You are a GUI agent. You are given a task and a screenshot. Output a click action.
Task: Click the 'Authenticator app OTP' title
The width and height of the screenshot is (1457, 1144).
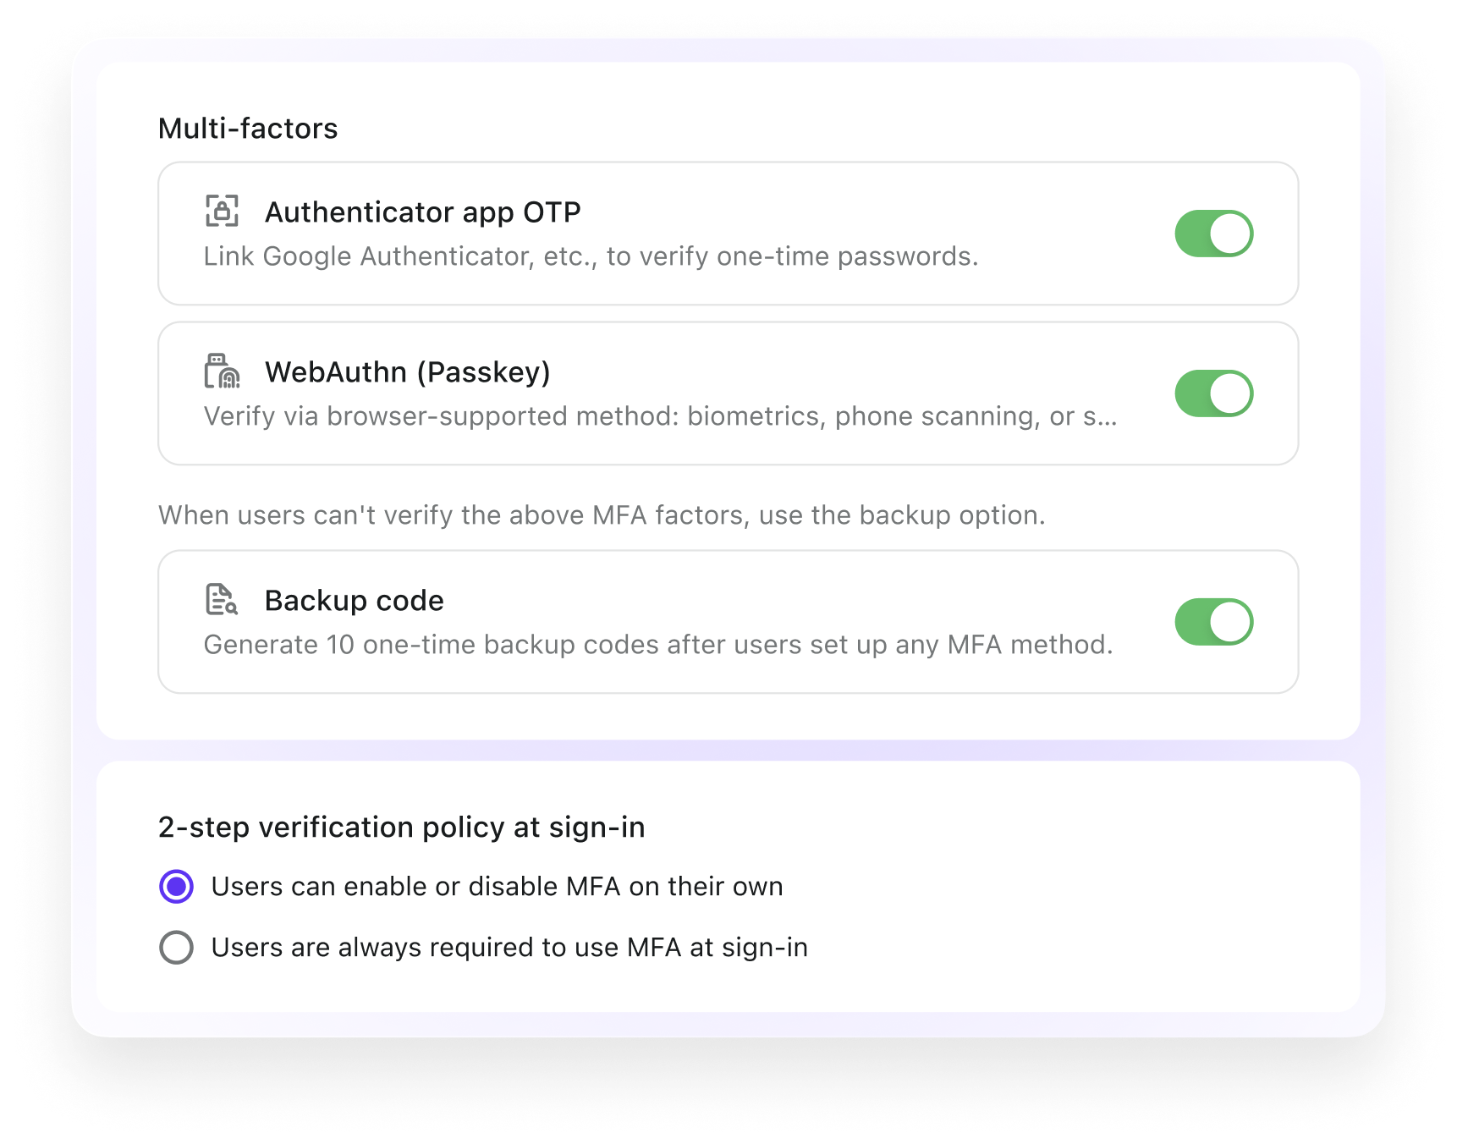click(x=422, y=212)
